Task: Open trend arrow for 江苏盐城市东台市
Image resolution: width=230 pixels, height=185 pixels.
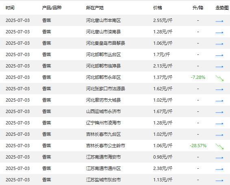Action: (219, 181)
